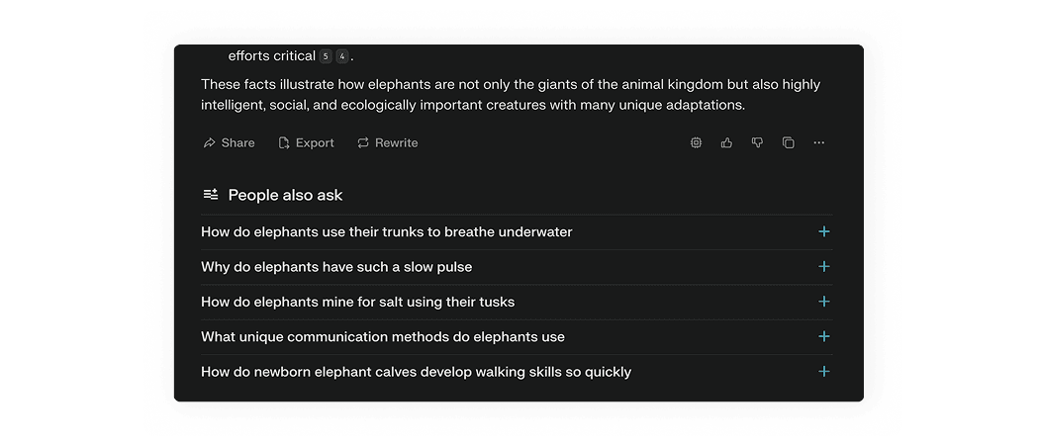
Task: Expand plus icon for salt mining question
Action: (x=823, y=302)
